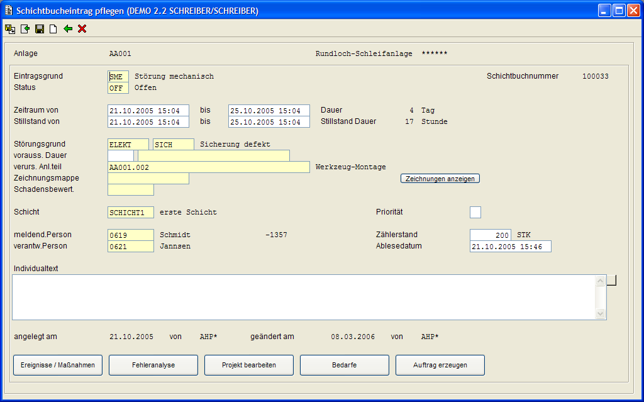Viewport: 644px width, 402px height.
Task: Click the text Werkzeug-Montage
Action: pyautogui.click(x=350, y=167)
